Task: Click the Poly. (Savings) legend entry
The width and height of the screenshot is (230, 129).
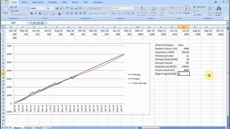Action: point(137,83)
